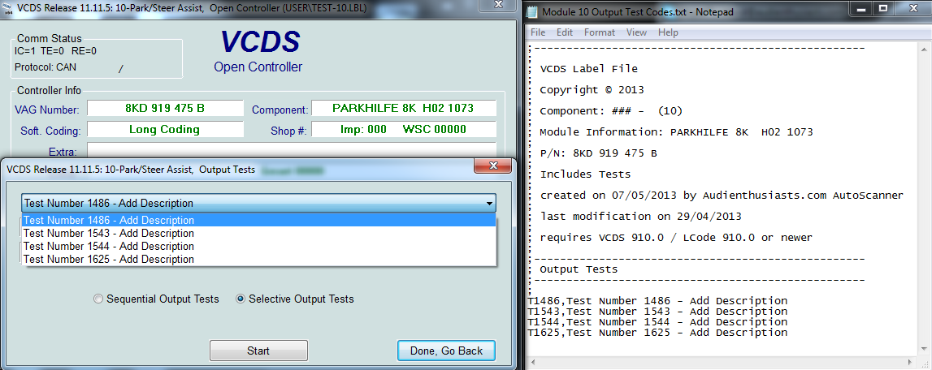Collapse the output test dropdown via its arrow
Image resolution: width=932 pixels, height=370 pixels.
tap(488, 204)
